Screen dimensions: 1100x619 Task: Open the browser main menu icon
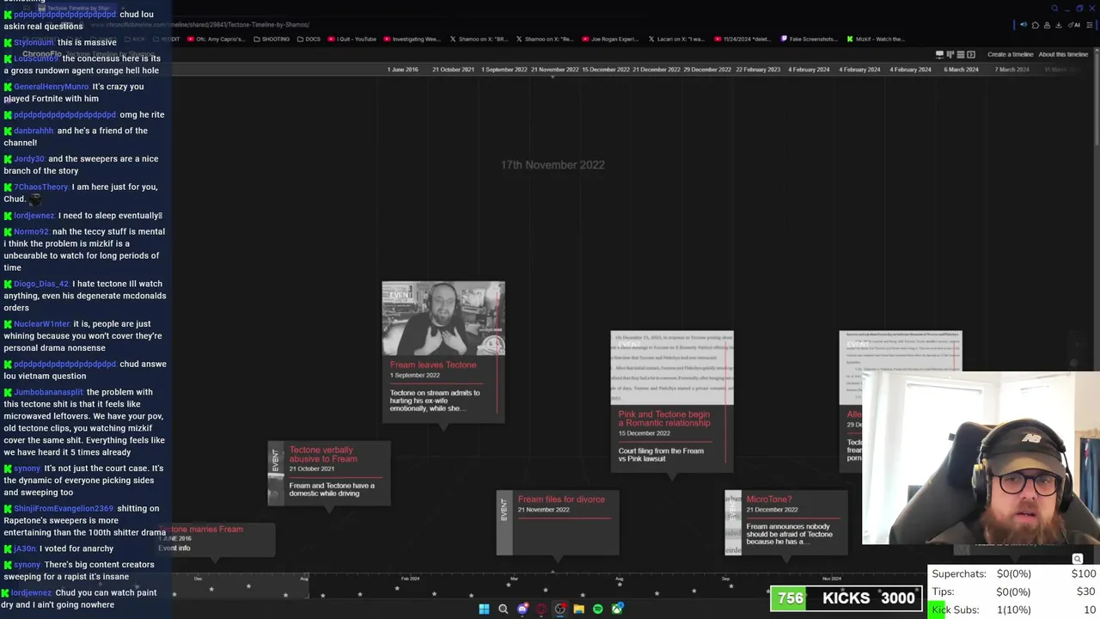point(1090,25)
